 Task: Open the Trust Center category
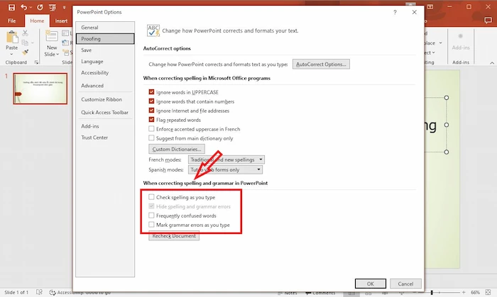(105, 138)
